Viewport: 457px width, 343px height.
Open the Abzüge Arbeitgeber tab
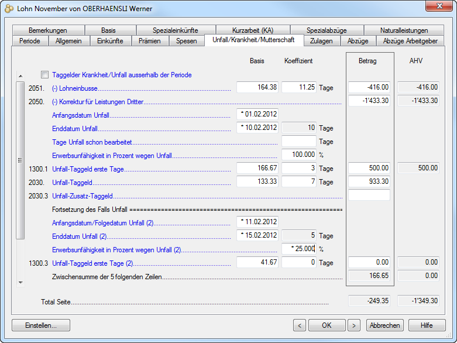(410, 41)
